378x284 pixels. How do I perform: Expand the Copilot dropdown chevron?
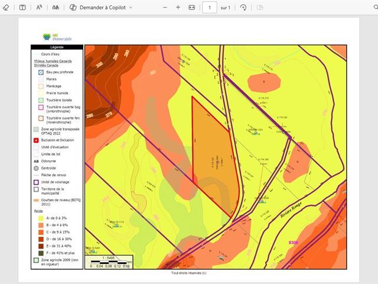pos(131,8)
